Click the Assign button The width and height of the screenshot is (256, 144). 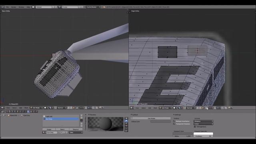tap(49, 130)
